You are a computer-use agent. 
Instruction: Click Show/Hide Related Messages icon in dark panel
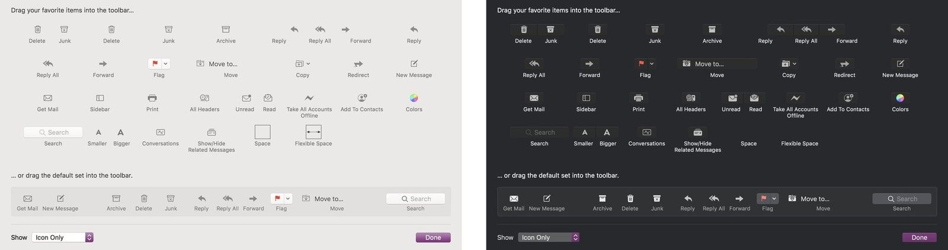pyautogui.click(x=697, y=132)
